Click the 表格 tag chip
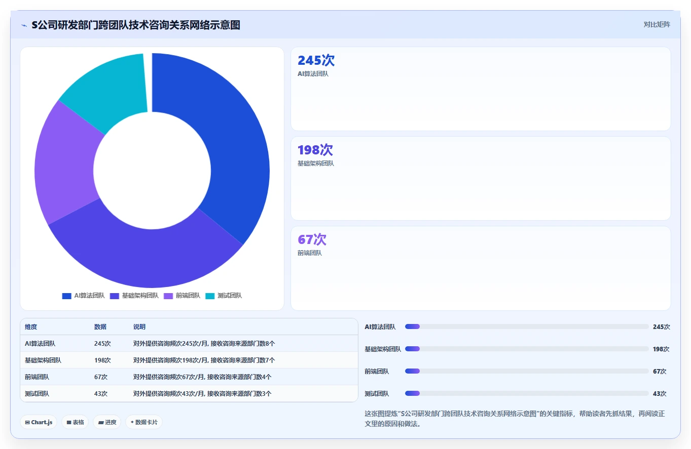The image size is (691, 449). pyautogui.click(x=75, y=422)
